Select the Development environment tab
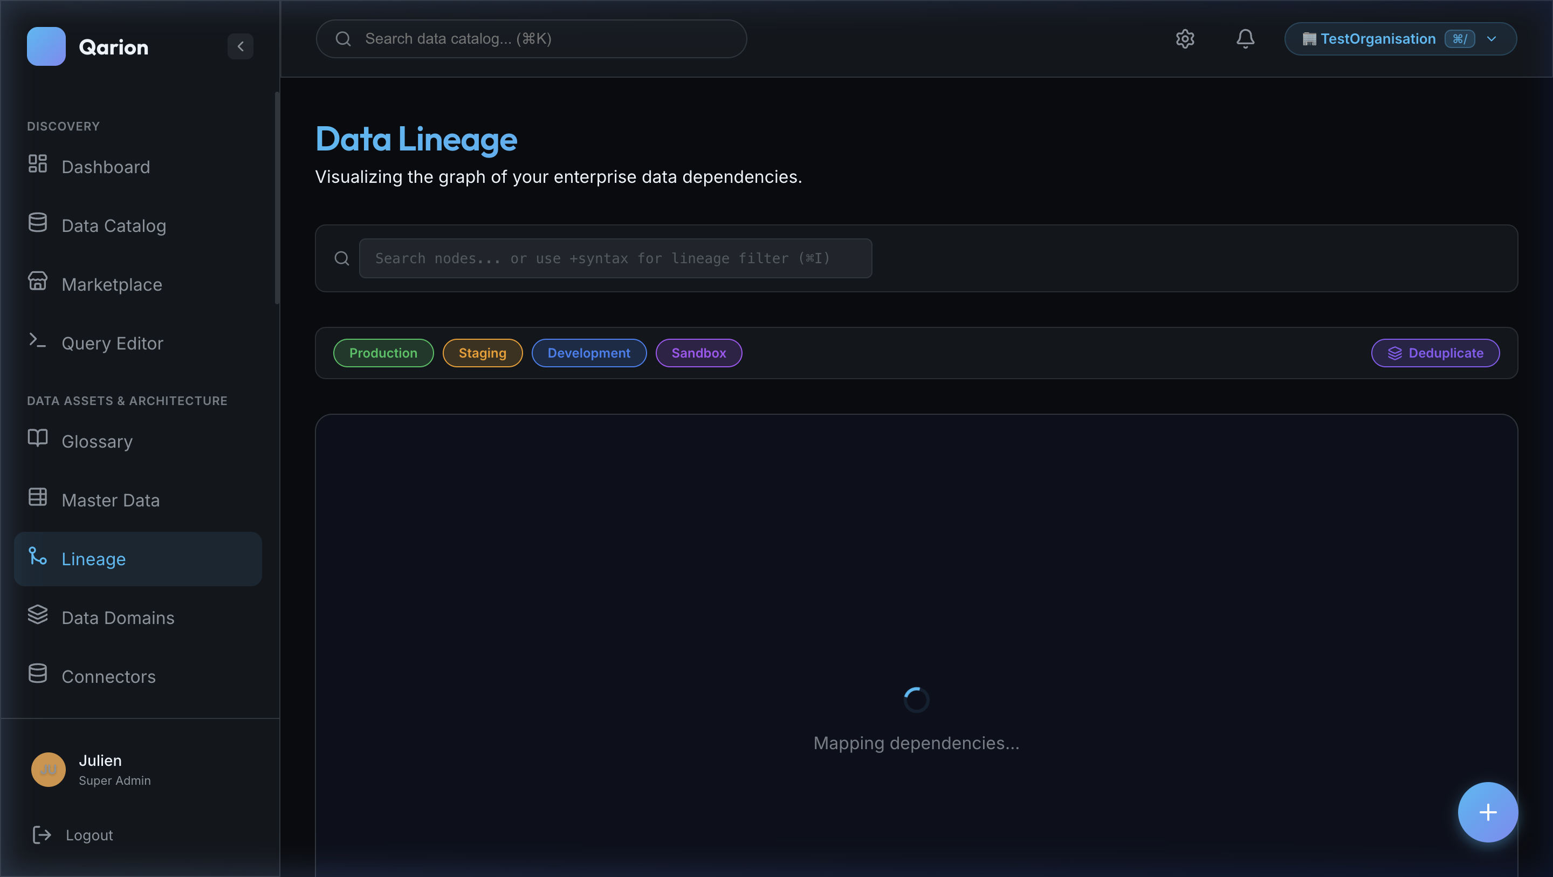Viewport: 1553px width, 877px height. pos(588,353)
